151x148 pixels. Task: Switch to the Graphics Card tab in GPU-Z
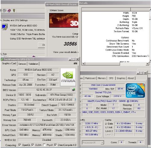[9, 63]
